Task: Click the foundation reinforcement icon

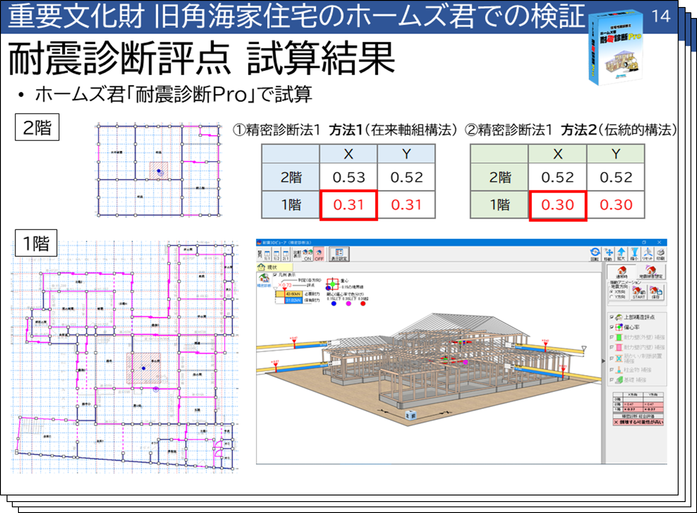Action: 619,380
